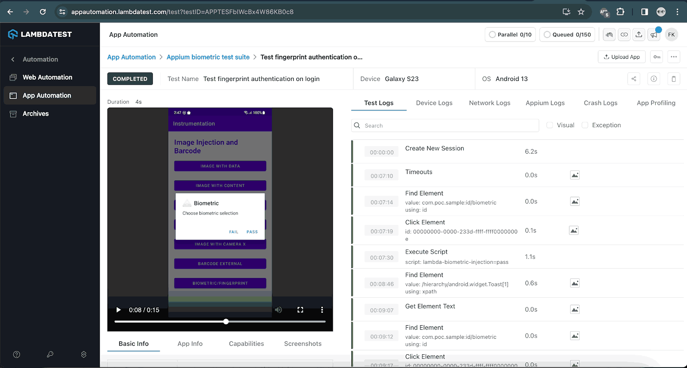Screen dimensions: 687x368
Task: Click the share test icon
Action: tap(634, 79)
